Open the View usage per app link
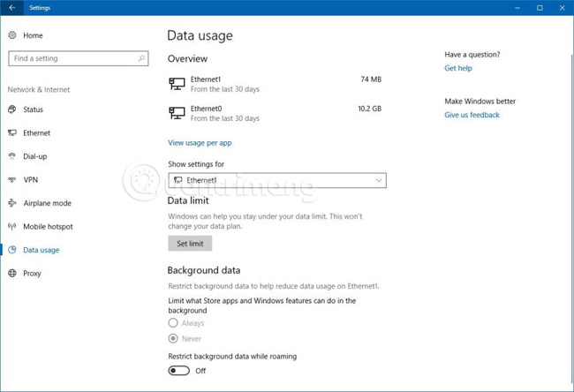Viewport: 574px width, 392px height. tap(200, 143)
